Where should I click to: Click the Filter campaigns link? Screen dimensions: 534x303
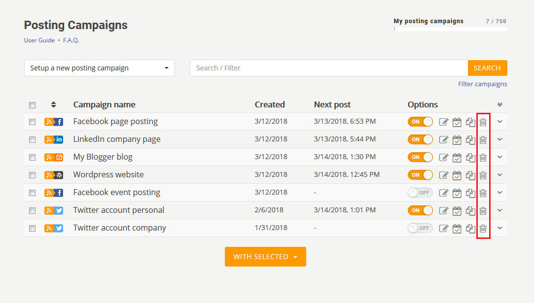tap(483, 84)
